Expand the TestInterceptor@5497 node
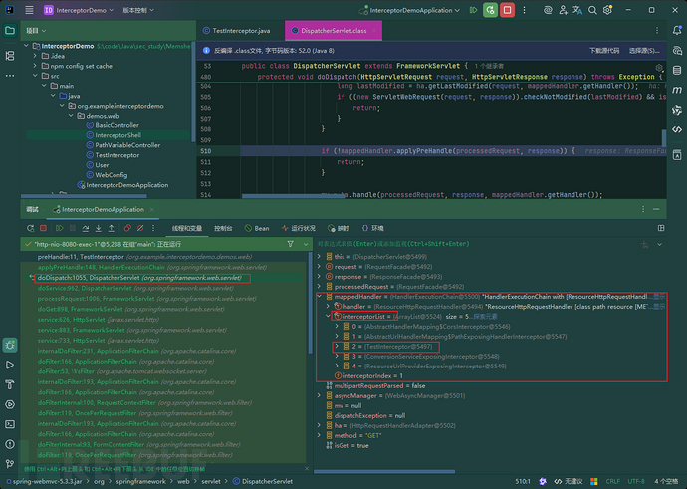This screenshot has width=687, height=489. 335,348
